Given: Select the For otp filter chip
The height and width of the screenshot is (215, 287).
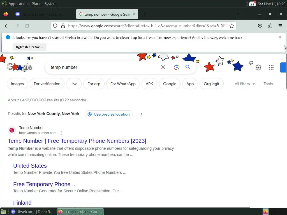Looking at the screenshot, I should [x=94, y=84].
